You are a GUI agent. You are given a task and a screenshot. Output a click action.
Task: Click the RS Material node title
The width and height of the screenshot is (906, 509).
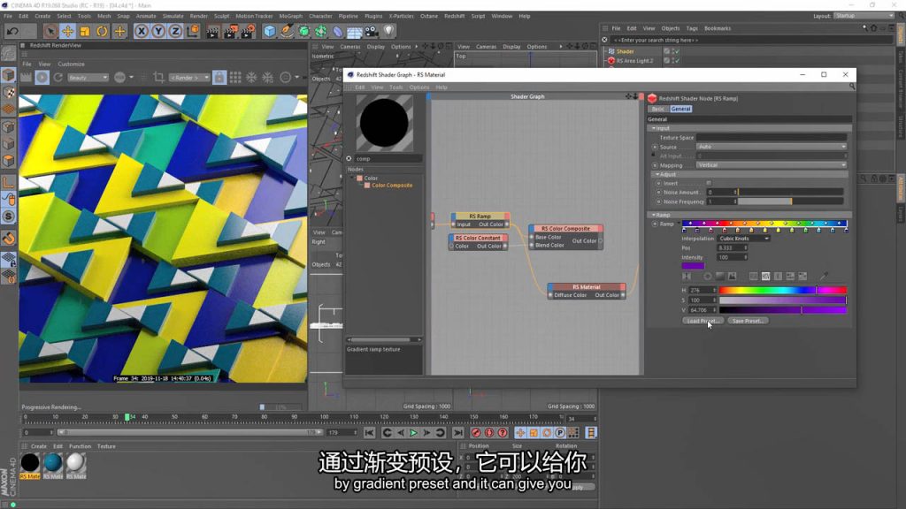pyautogui.click(x=587, y=287)
